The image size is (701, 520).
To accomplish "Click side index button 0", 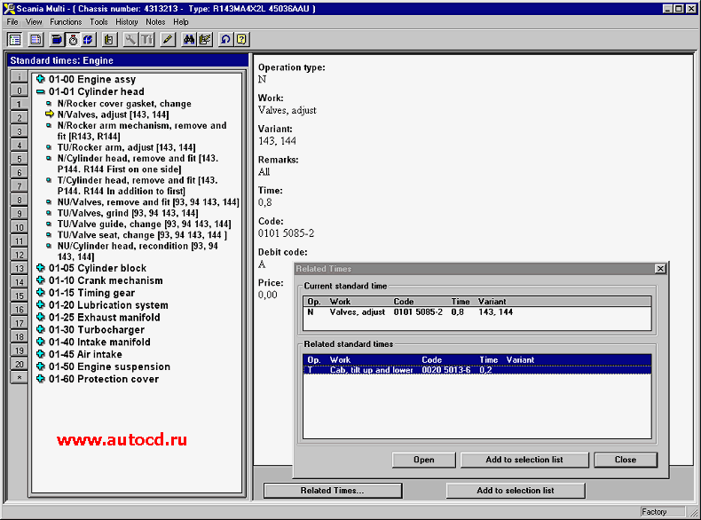I will click(x=20, y=91).
